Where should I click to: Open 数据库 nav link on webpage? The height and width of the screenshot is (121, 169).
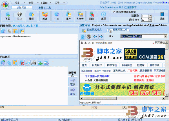141,65
